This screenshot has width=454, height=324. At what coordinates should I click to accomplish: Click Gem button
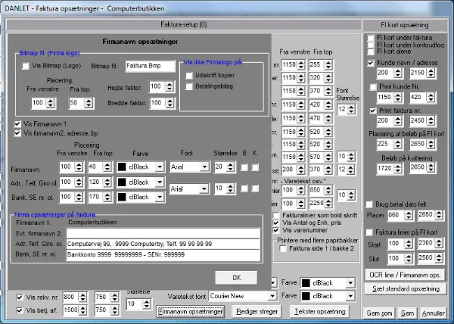[407, 313]
